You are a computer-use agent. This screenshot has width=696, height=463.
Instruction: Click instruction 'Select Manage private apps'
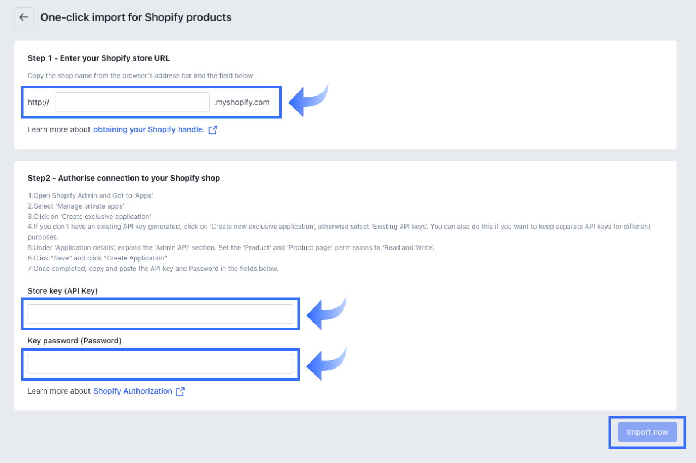pos(76,206)
